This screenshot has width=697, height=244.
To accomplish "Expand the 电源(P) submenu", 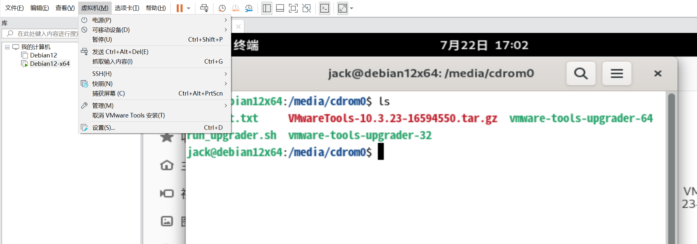I will click(x=155, y=20).
